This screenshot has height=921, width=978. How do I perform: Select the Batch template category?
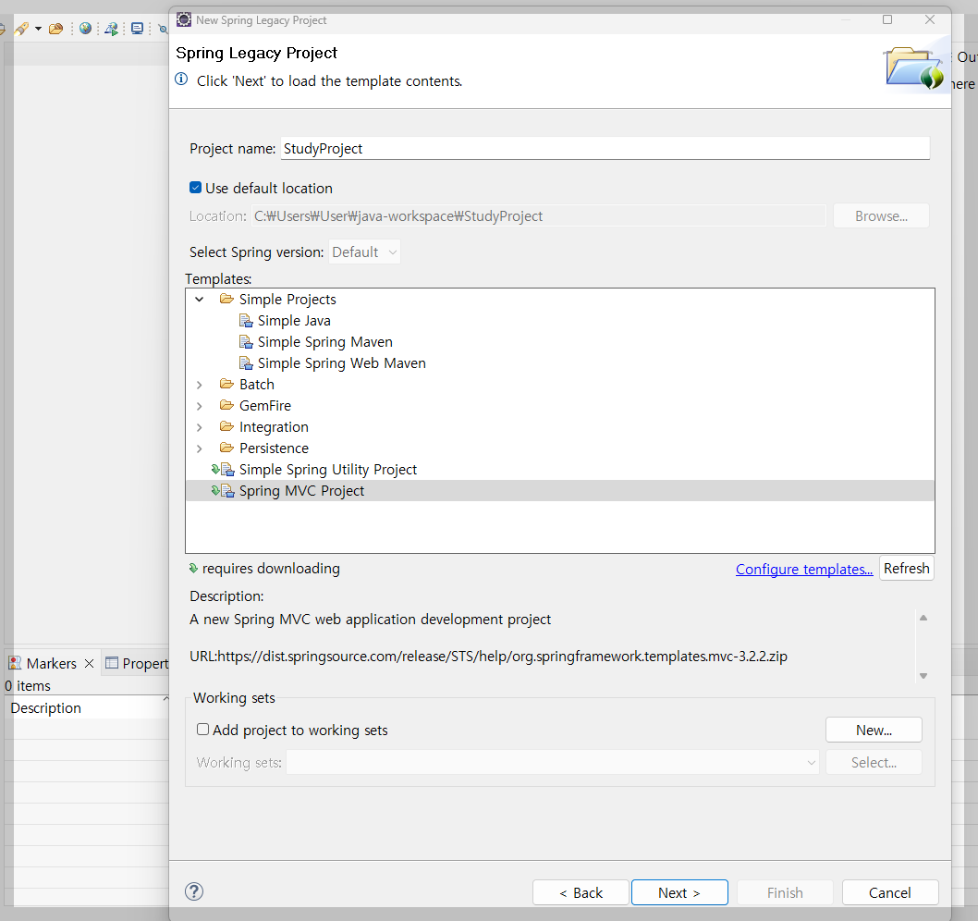pos(256,385)
